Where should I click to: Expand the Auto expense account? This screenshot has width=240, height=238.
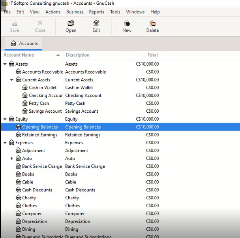coord(12,159)
